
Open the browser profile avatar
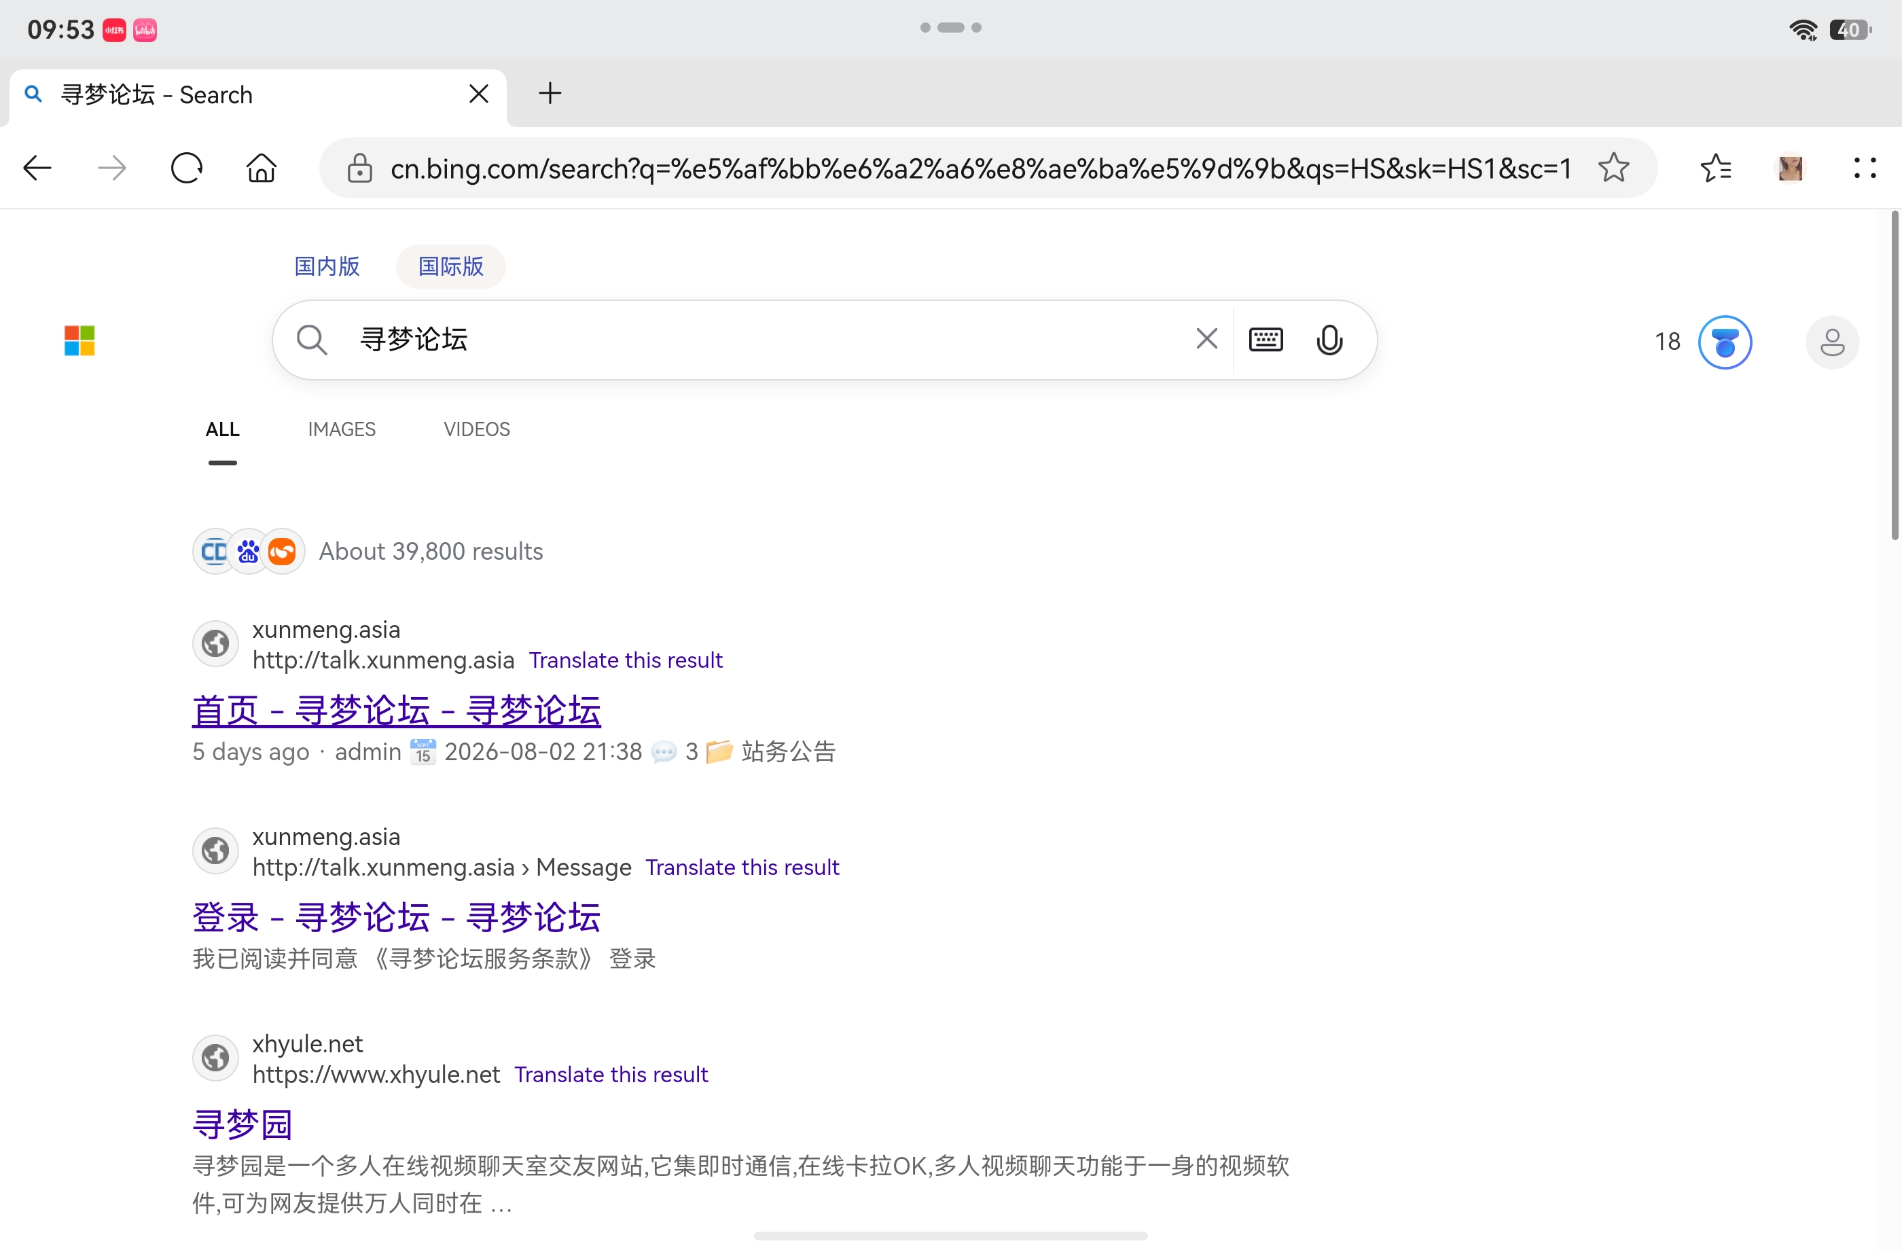click(x=1790, y=168)
